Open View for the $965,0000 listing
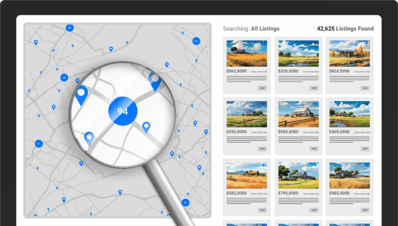Viewport: 398px width, 226px height. [x=313, y=148]
